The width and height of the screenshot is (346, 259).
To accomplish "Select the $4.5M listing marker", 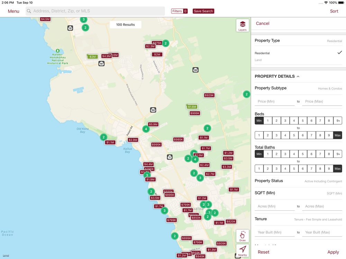I will (45, 19).
